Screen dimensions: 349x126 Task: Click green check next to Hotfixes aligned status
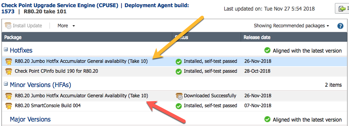point(268,51)
